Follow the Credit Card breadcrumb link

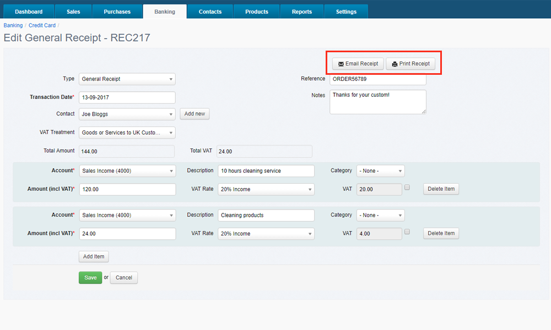pos(42,25)
